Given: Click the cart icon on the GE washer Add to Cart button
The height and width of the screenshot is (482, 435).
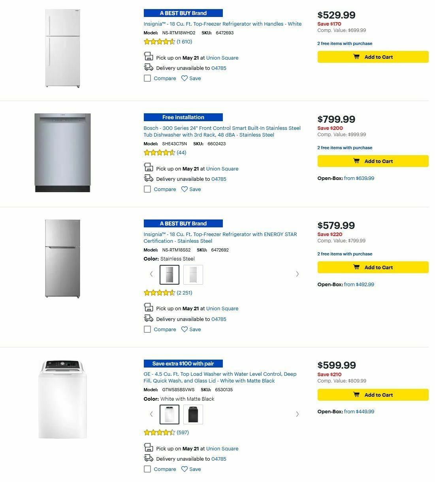Looking at the screenshot, I should tap(356, 394).
